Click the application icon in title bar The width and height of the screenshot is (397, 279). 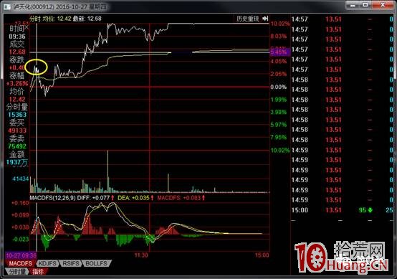click(6, 7)
